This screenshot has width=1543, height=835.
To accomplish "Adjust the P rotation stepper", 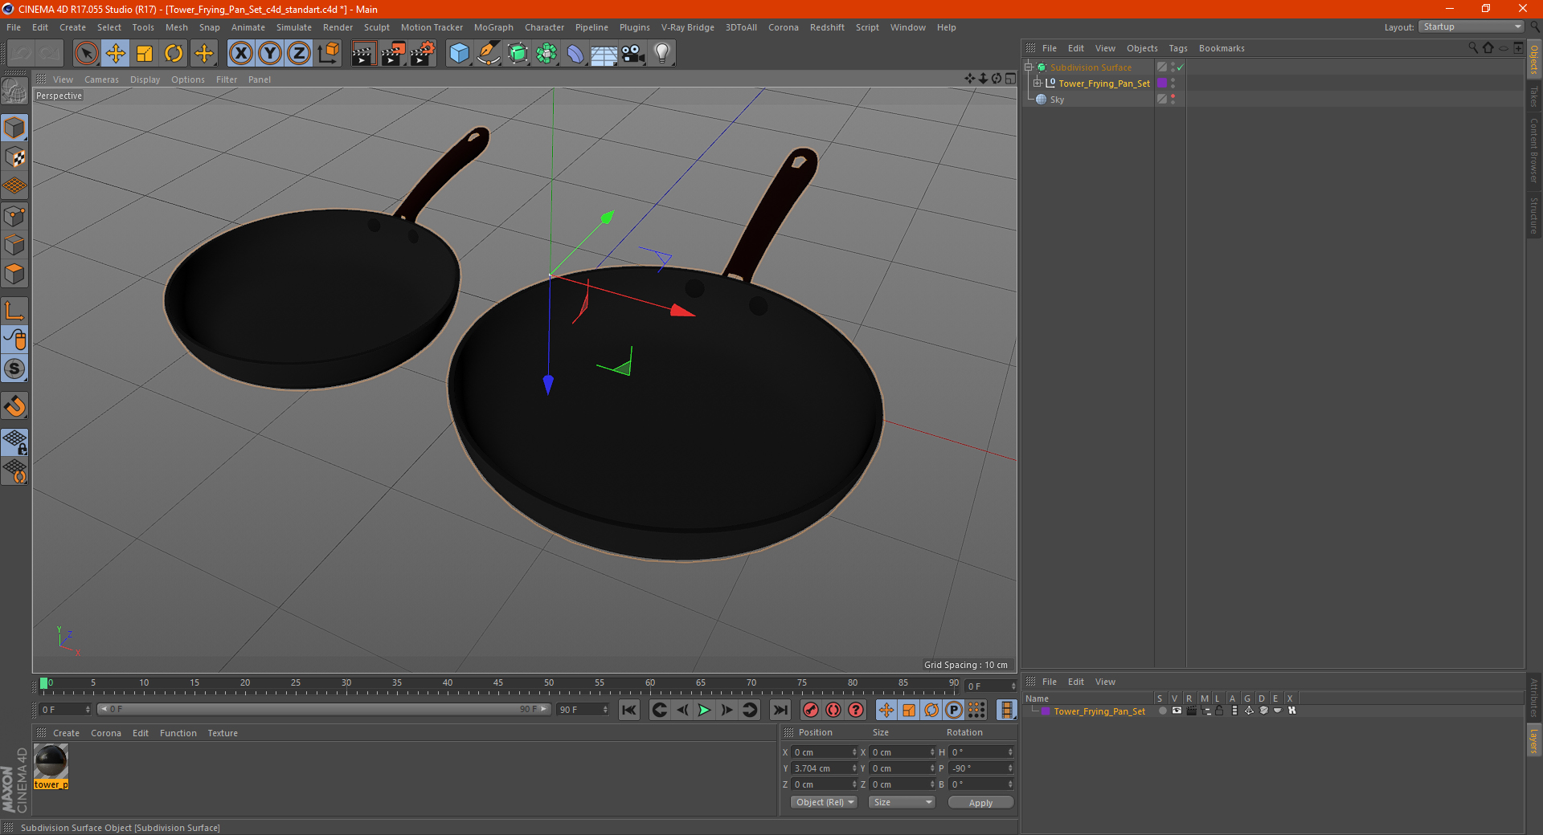I will pos(1010,768).
